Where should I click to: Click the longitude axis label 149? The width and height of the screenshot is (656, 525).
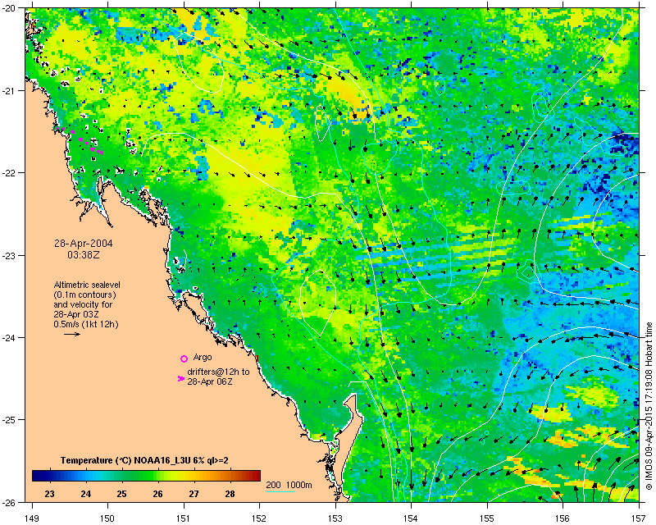[x=32, y=518]
